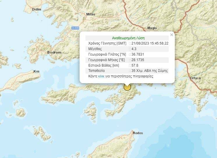Screen dimensions: 217x158
Task: Click the D-330 road shield icon
Action: point(75,28)
